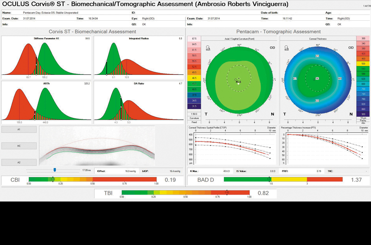Image resolution: width=371 pixels, height=245 pixels.
Task: Click the Fixed scale button
Action: (194, 122)
